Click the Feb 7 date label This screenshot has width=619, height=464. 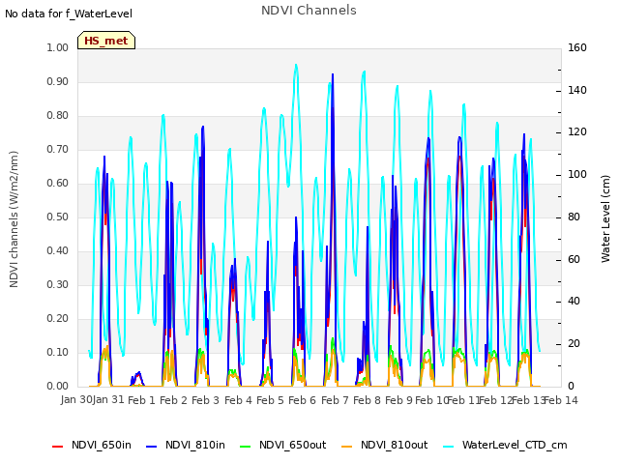(335, 400)
